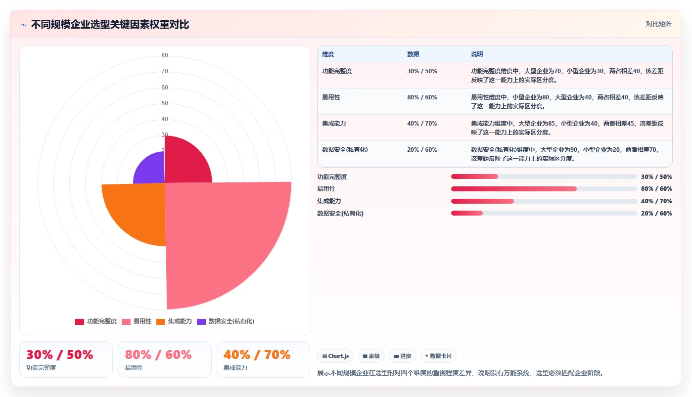Click the 数据卡片 tag chip
The height and width of the screenshot is (397, 692).
pyautogui.click(x=438, y=356)
